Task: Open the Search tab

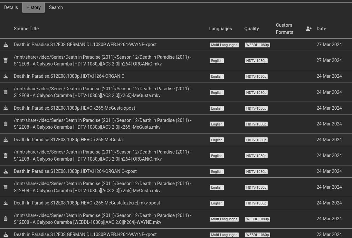Action: pyautogui.click(x=56, y=7)
